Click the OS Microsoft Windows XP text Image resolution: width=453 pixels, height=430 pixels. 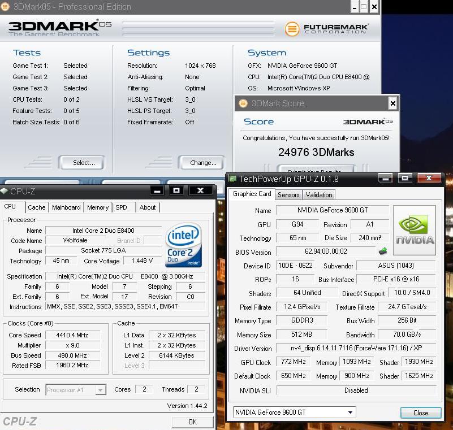pyautogui.click(x=299, y=88)
